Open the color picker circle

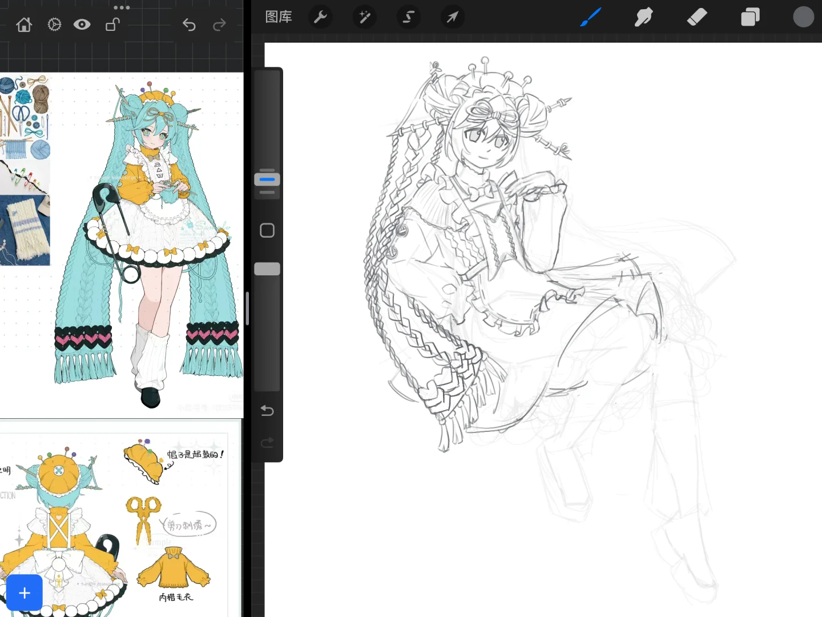(x=803, y=17)
